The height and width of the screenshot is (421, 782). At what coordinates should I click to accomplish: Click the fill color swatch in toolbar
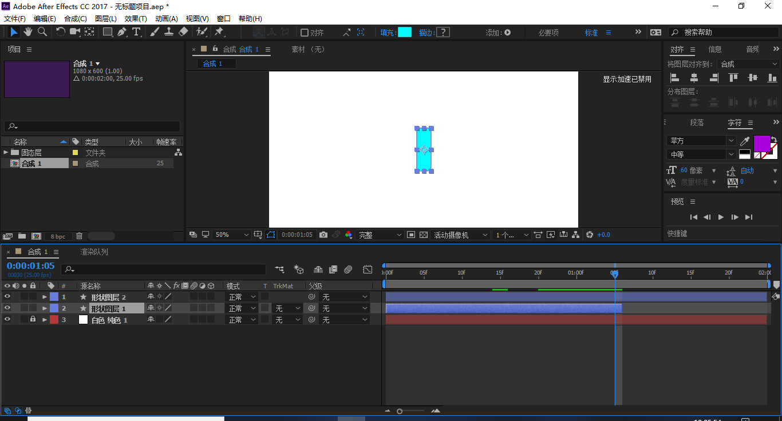pyautogui.click(x=404, y=33)
